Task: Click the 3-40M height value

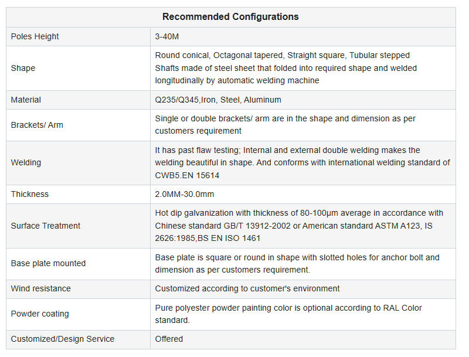Action: [x=167, y=36]
